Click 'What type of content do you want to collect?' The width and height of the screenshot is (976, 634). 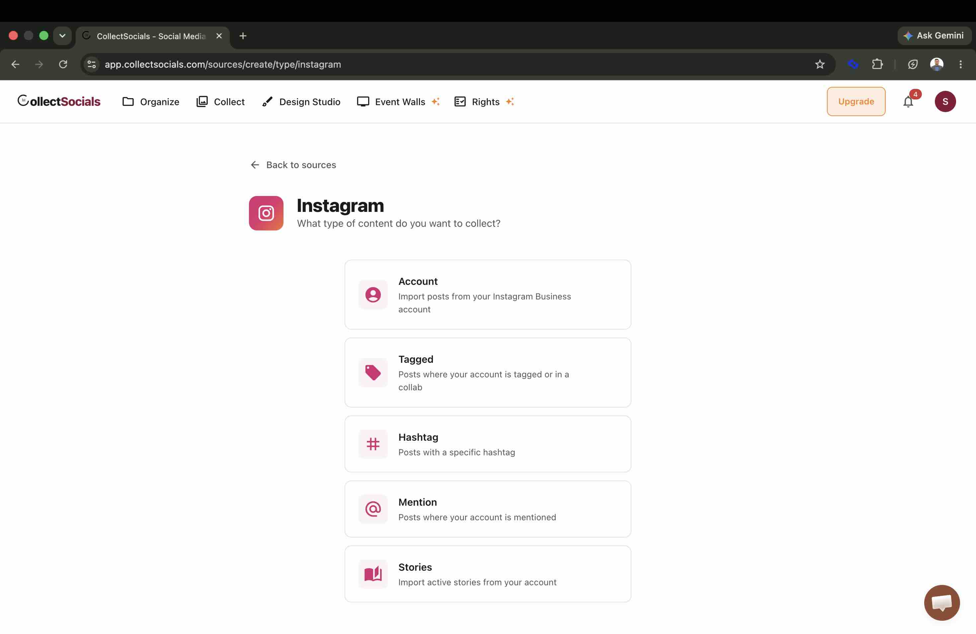pyautogui.click(x=399, y=223)
